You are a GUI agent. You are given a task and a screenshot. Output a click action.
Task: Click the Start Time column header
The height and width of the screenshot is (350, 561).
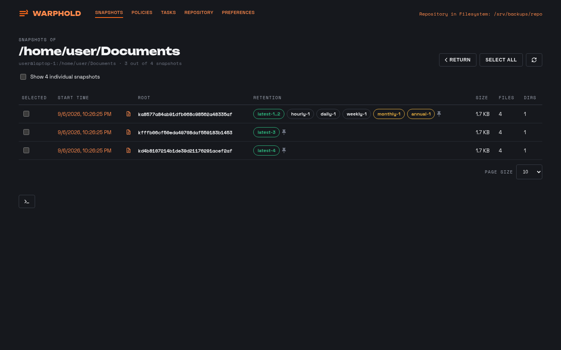(x=73, y=98)
